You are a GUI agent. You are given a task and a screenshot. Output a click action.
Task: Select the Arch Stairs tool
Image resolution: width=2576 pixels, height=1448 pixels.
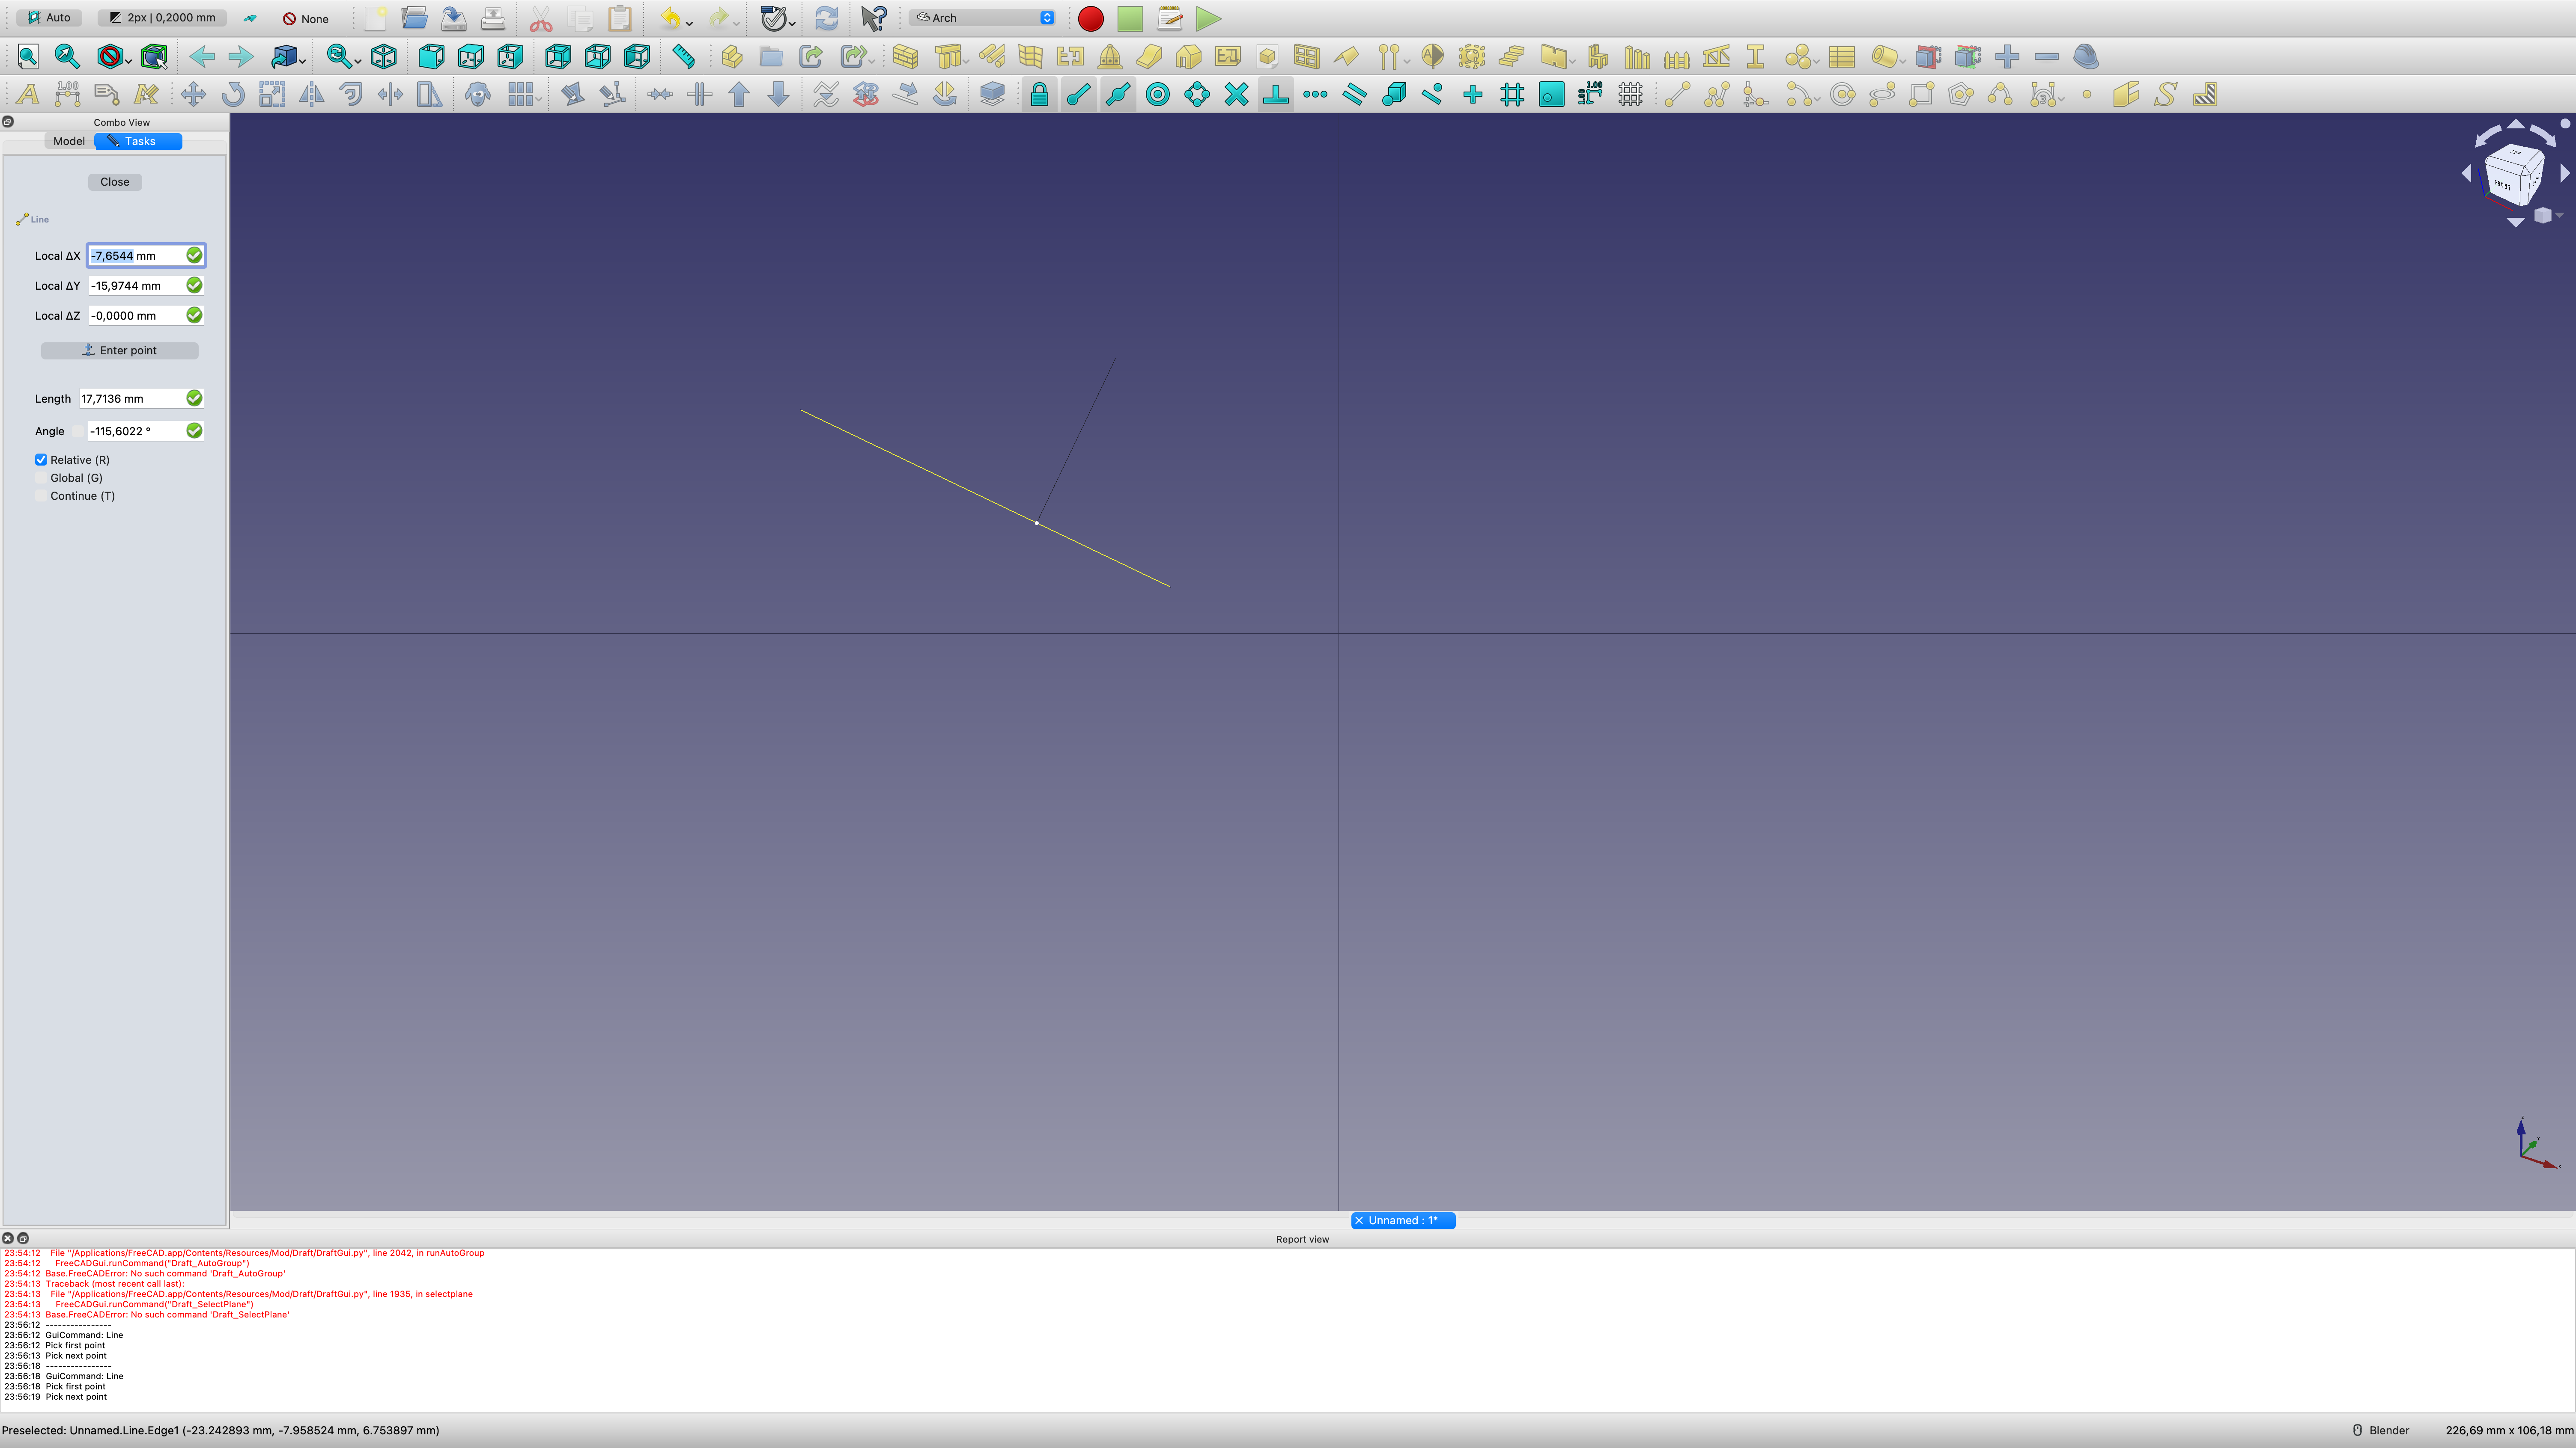[x=1511, y=57]
